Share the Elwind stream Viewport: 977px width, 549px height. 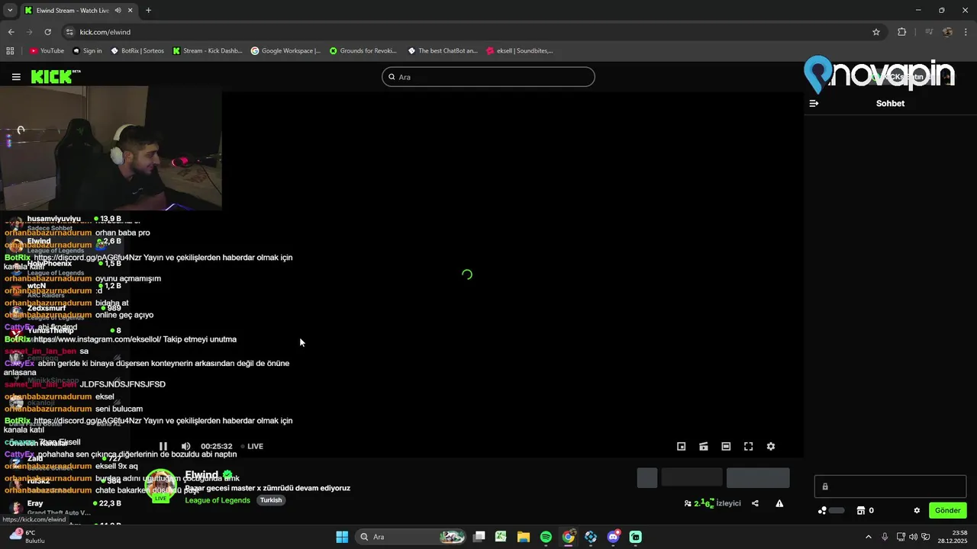point(755,503)
